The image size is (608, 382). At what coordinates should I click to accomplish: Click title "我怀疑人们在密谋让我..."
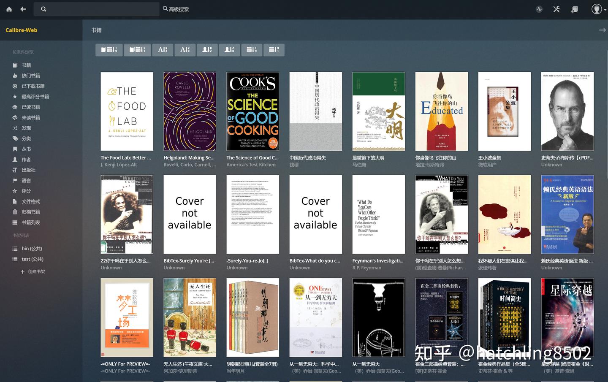[503, 261]
